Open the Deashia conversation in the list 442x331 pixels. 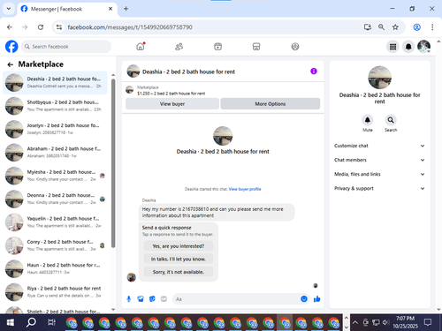coord(55,82)
